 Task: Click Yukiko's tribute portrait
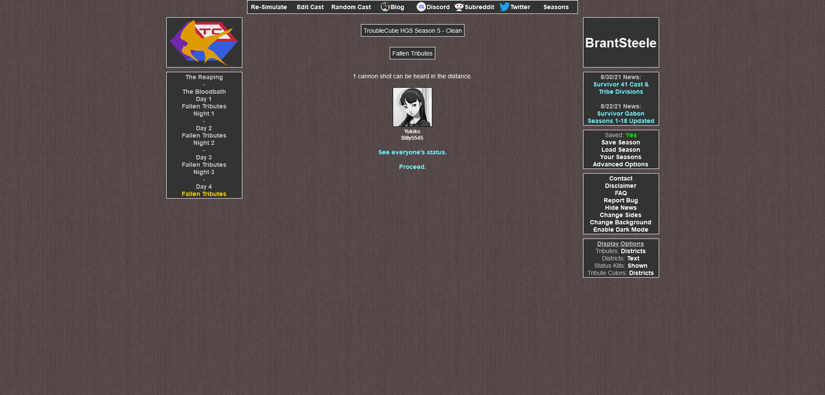tap(412, 107)
